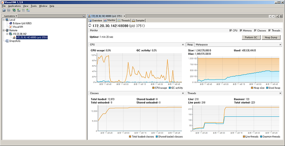Click the Applications panel tab label
The height and width of the screenshot is (146, 285).
tap(9, 16)
